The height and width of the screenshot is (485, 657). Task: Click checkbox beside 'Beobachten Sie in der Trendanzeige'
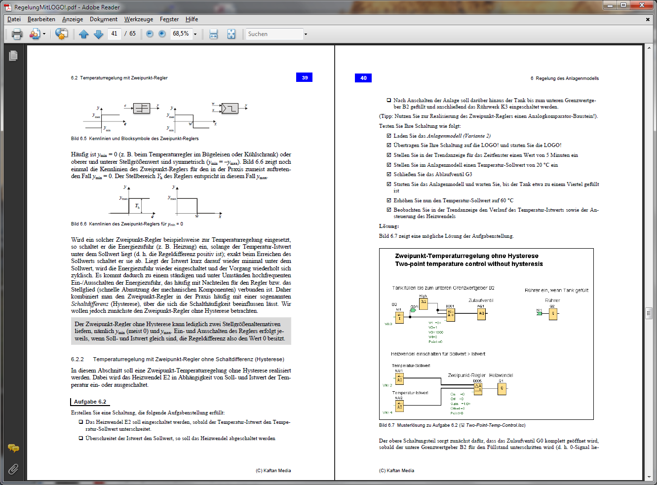click(x=389, y=210)
